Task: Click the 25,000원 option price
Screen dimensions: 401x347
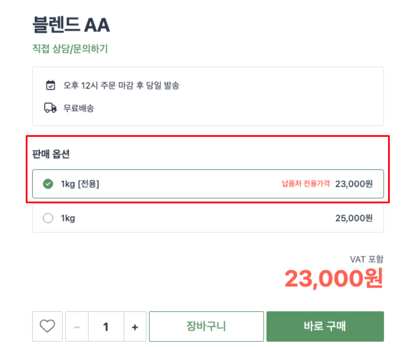Action: [x=354, y=218]
